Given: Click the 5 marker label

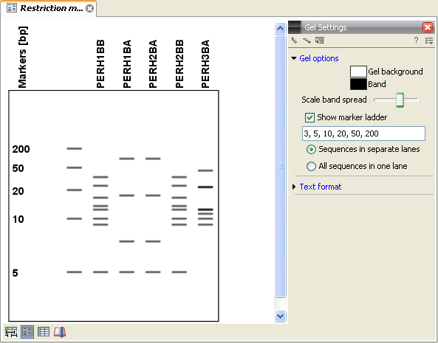Looking at the screenshot, I should [x=15, y=273].
